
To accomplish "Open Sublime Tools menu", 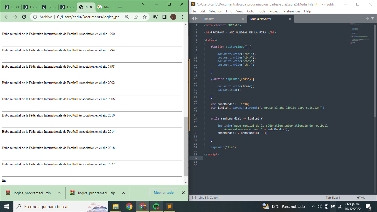I will pyautogui.click(x=262, y=11).
